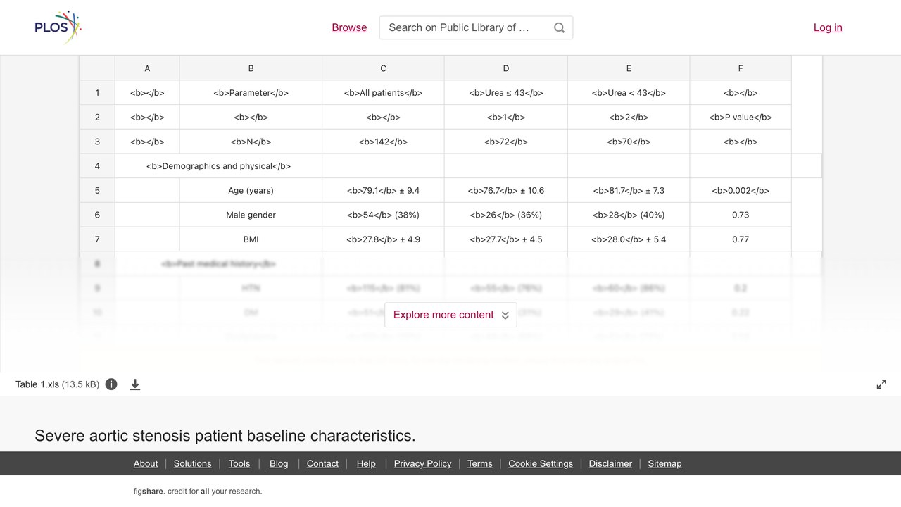Select column header C in the table

coord(383,68)
